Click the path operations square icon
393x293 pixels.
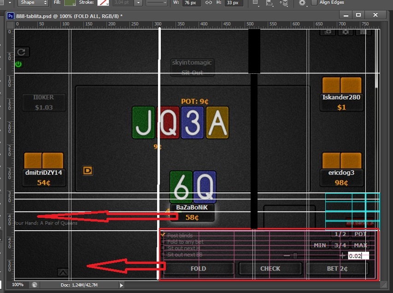click(255, 2)
